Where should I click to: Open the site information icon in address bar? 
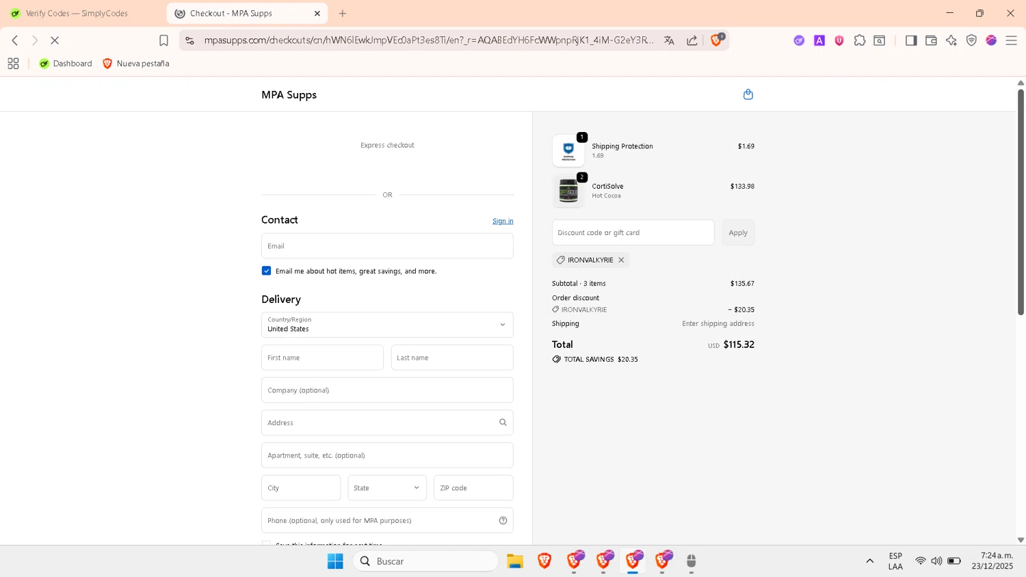pos(190,40)
